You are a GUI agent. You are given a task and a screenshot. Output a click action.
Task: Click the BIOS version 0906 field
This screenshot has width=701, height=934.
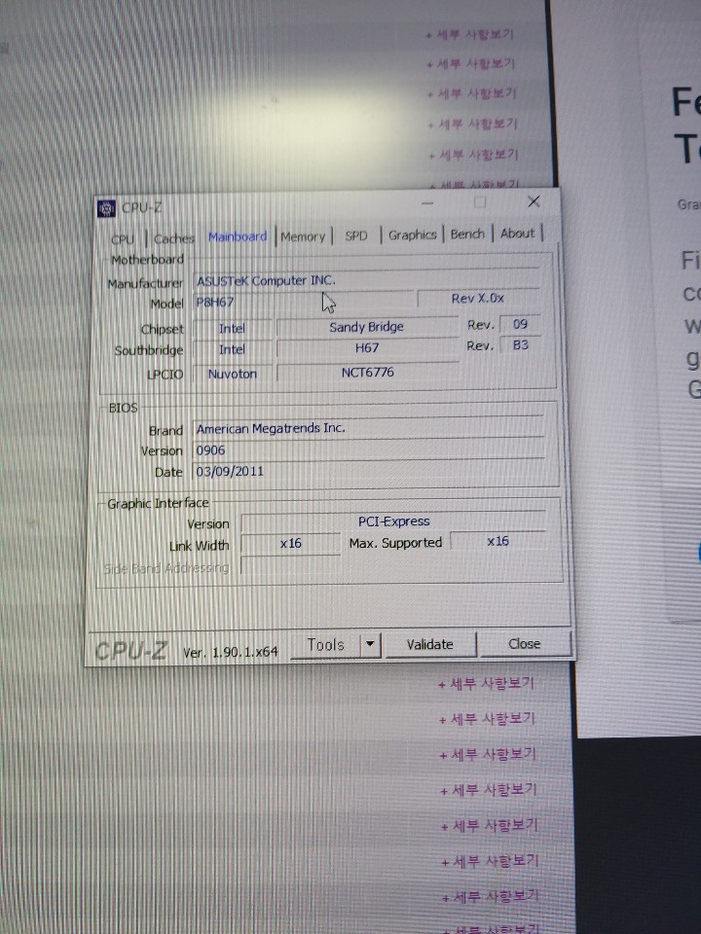368,449
